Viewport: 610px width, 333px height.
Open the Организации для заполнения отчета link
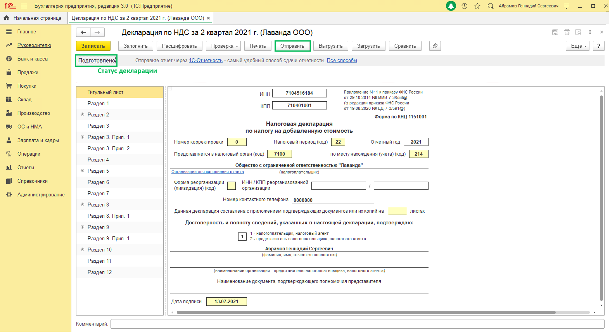click(207, 172)
